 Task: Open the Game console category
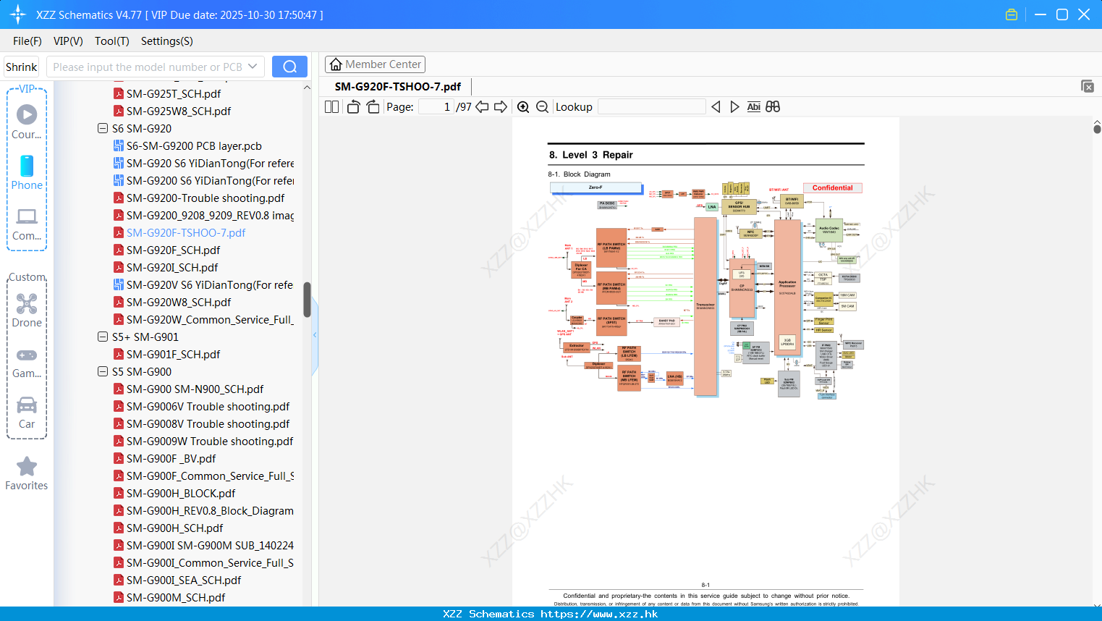(27, 363)
